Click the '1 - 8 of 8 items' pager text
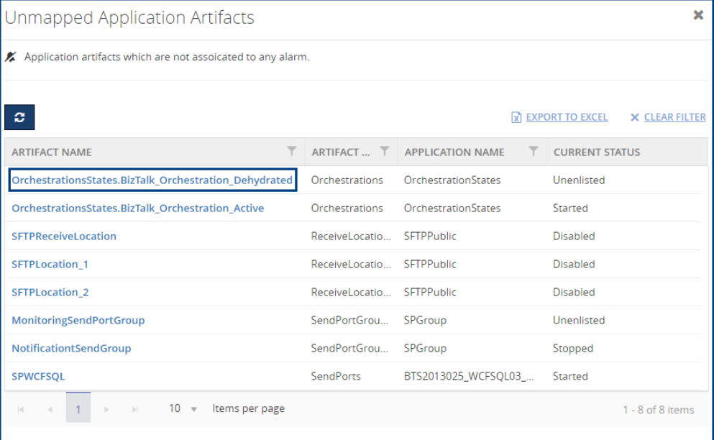The height and width of the screenshot is (440, 714). (659, 410)
